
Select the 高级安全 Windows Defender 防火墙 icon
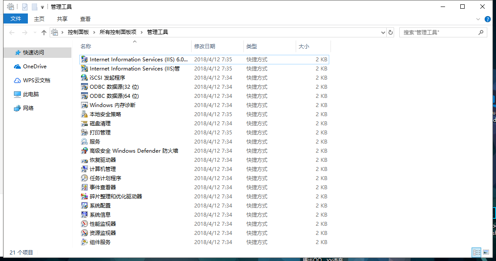pos(84,151)
